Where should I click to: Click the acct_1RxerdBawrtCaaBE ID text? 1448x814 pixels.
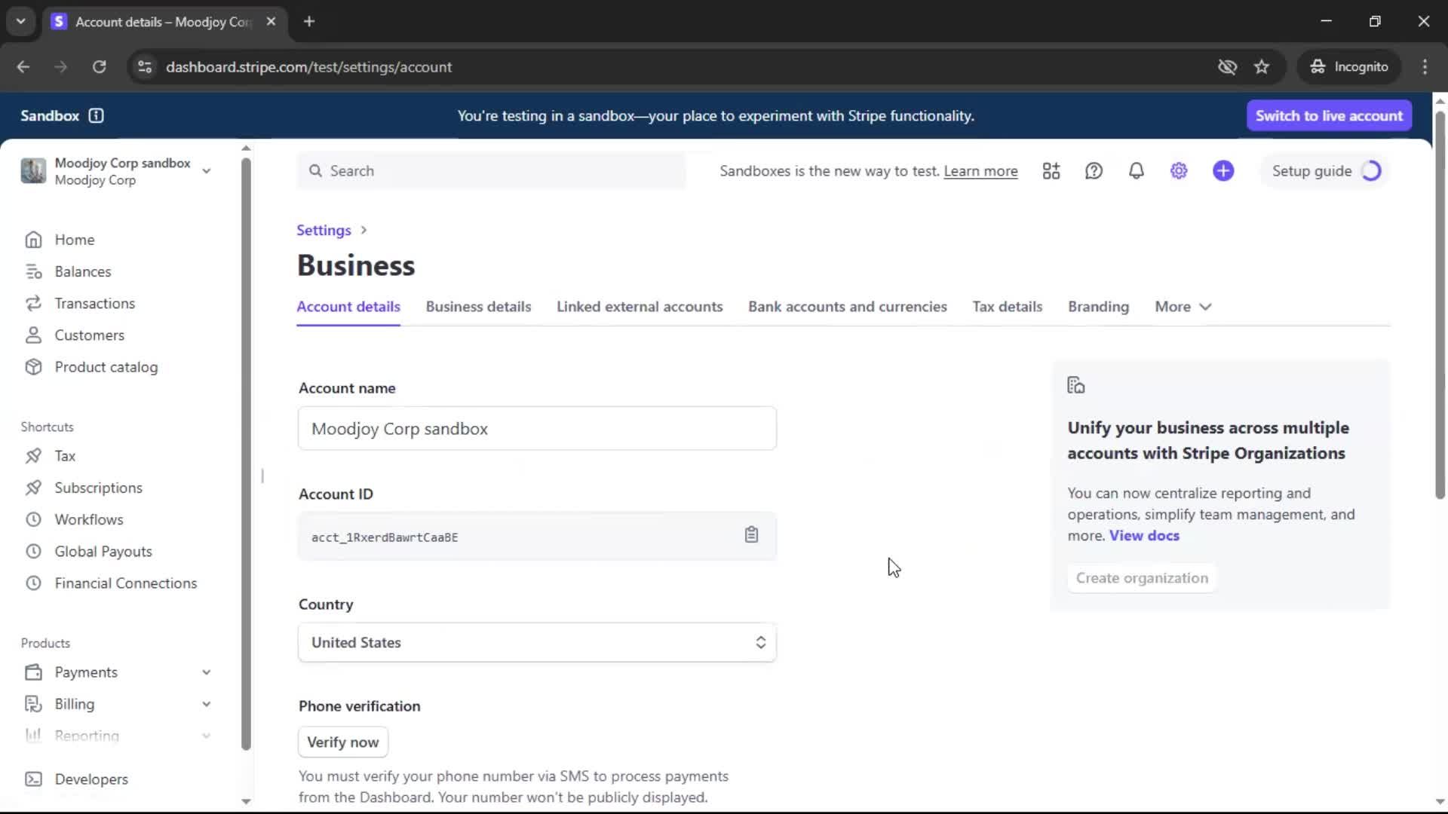pyautogui.click(x=385, y=537)
